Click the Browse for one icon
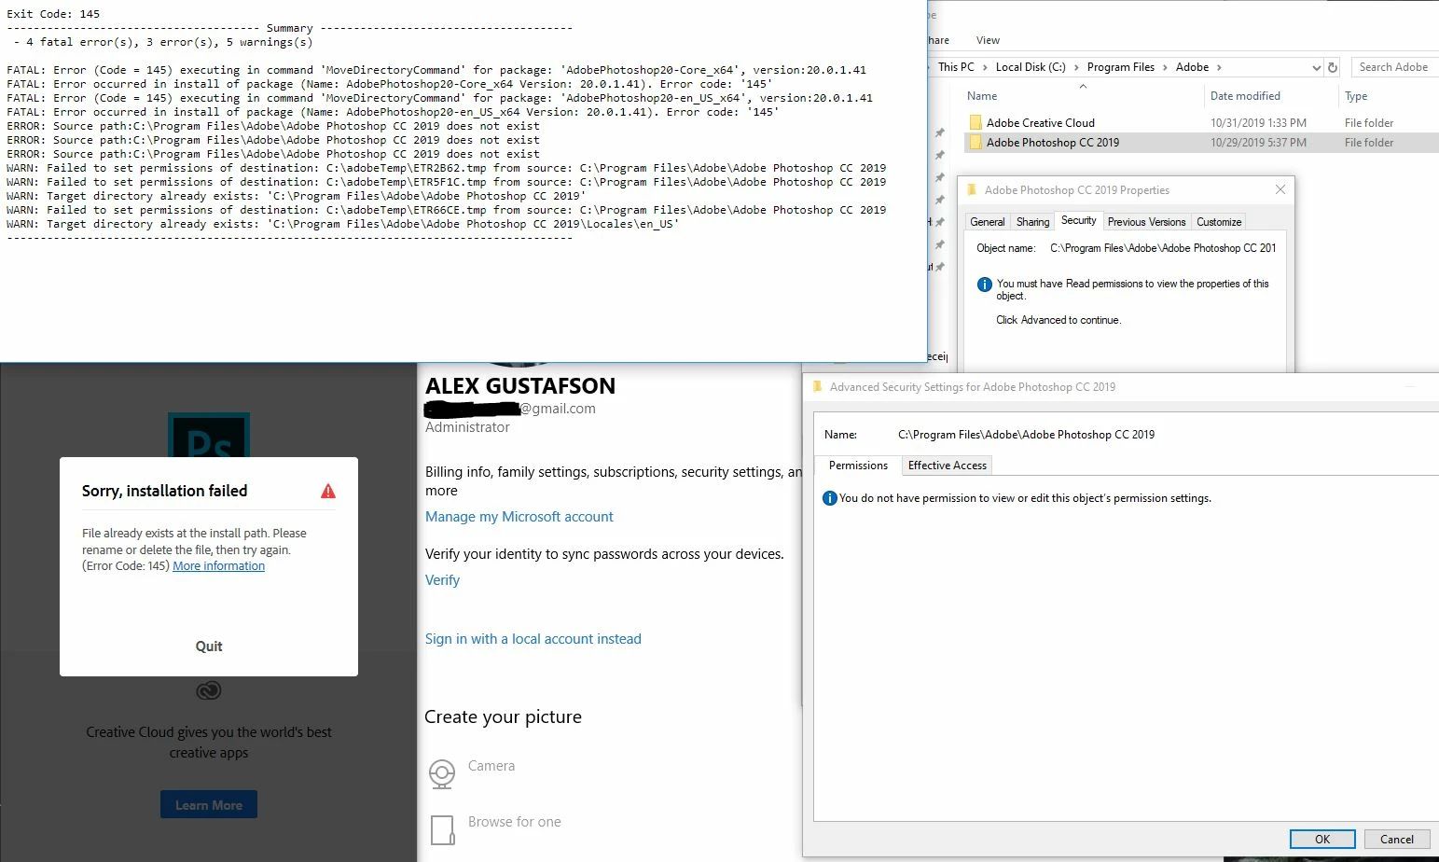This screenshot has height=862, width=1439. tap(442, 829)
